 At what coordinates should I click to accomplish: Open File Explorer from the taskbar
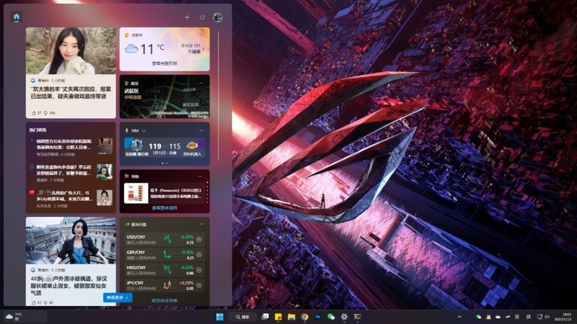[x=291, y=317]
